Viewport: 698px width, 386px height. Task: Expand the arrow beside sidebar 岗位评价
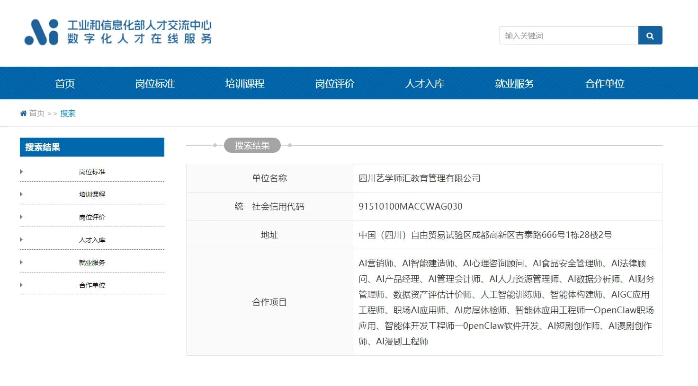(x=21, y=217)
